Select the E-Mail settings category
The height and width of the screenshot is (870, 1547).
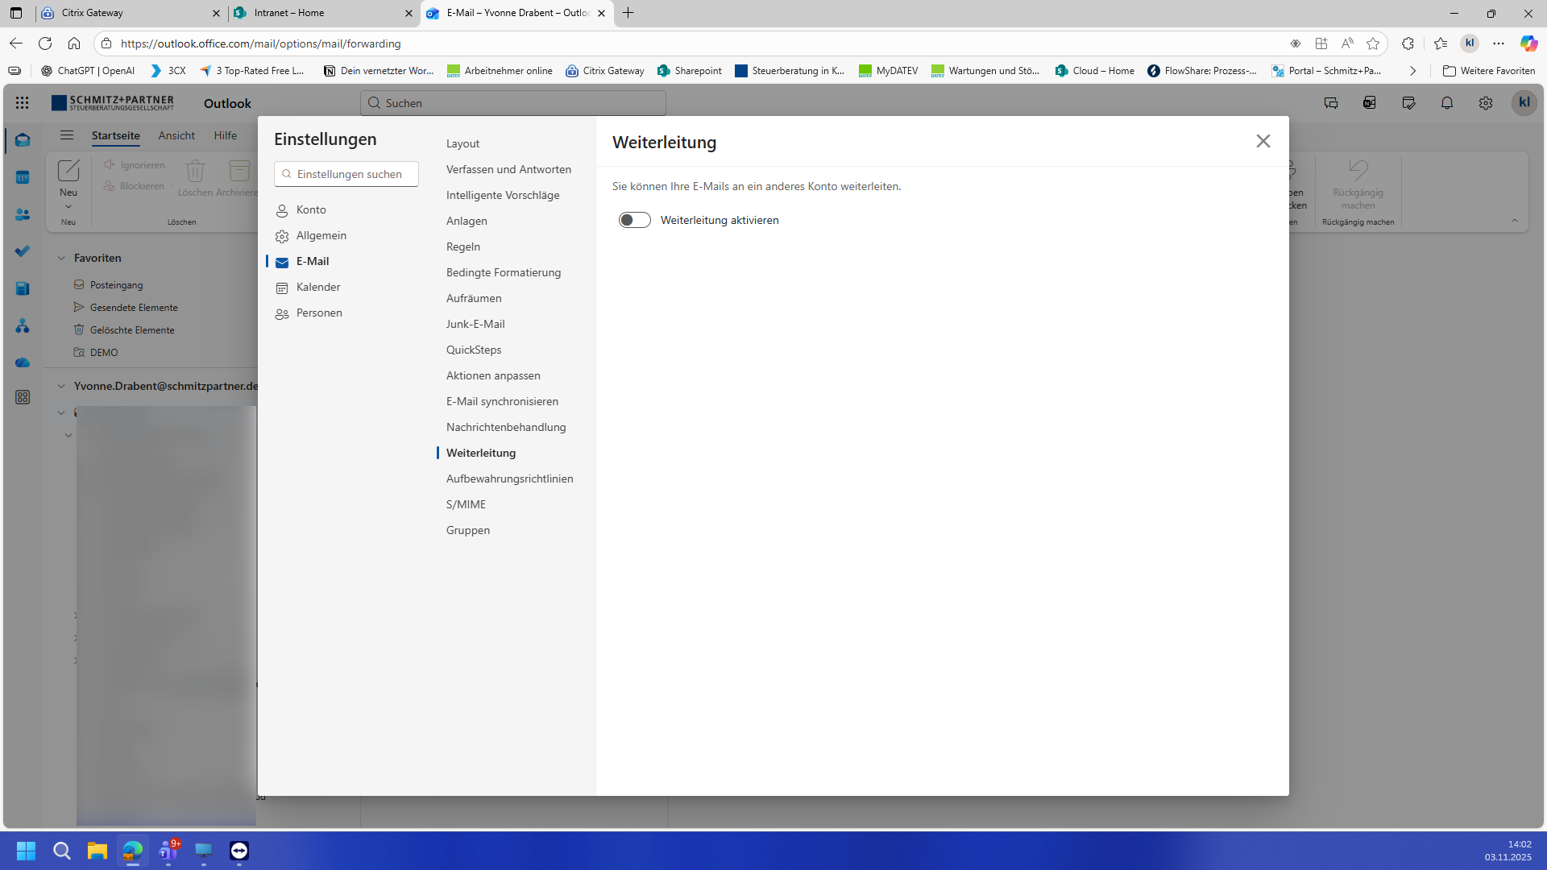pos(313,261)
